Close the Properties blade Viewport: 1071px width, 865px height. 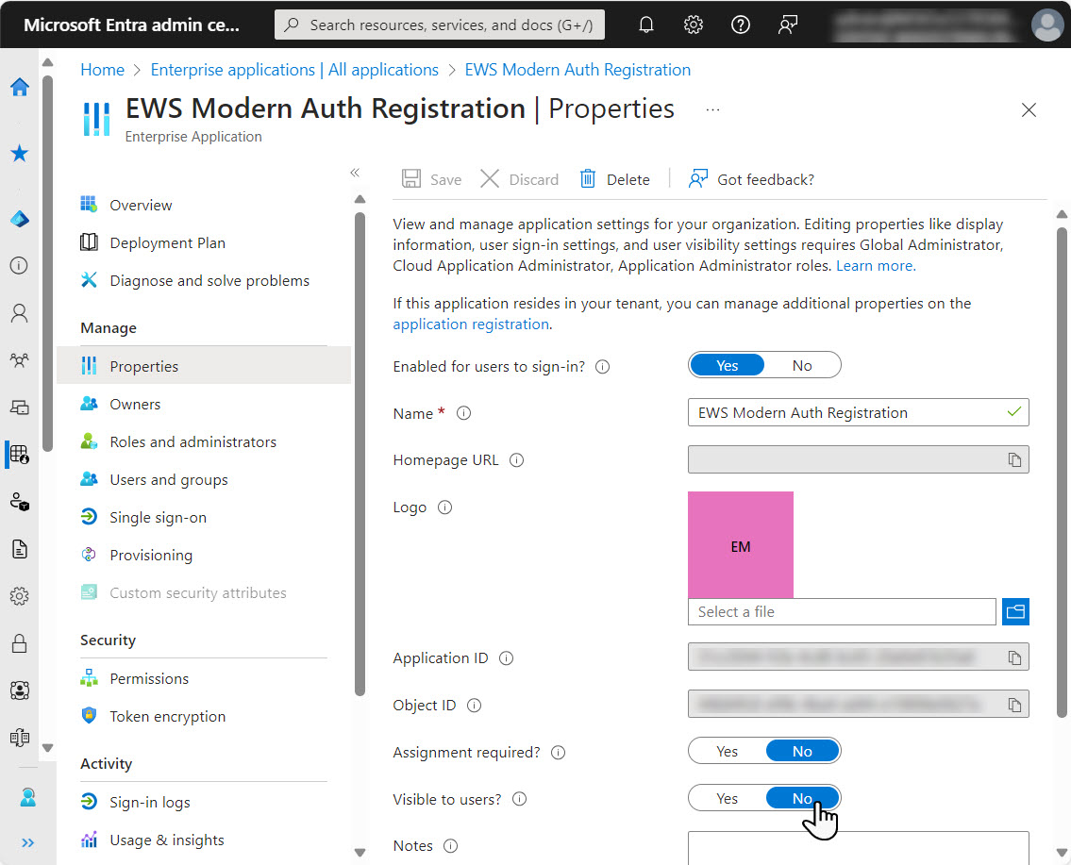1029,109
